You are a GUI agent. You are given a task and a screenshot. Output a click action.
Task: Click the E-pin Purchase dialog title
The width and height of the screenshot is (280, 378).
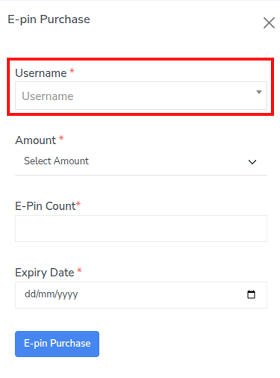49,19
